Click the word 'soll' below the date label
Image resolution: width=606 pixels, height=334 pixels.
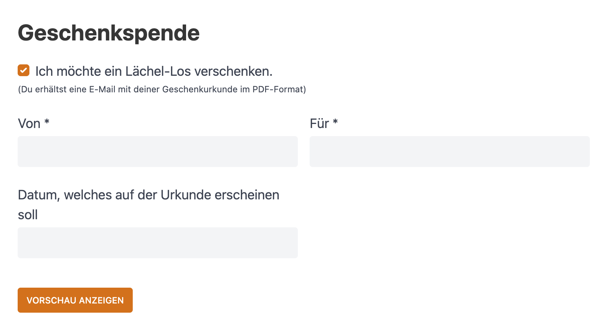[28, 215]
